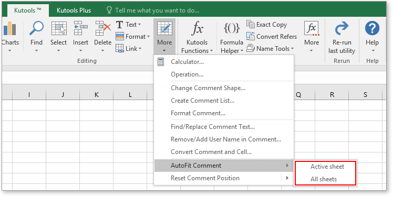Viewport: 393px width, 197px height.
Task: Click the Find magnifier icon
Action: [x=36, y=28]
